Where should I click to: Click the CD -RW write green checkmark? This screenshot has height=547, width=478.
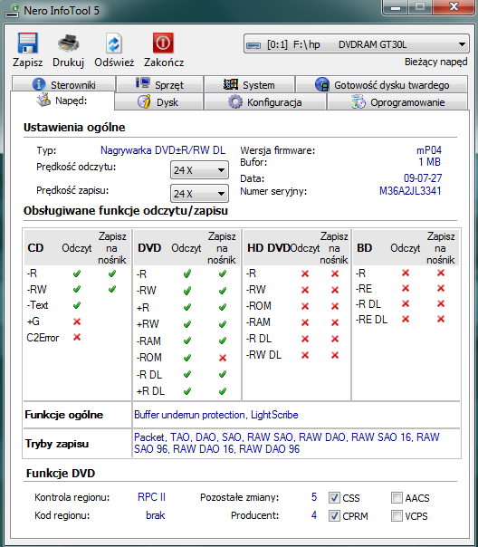[x=112, y=289]
